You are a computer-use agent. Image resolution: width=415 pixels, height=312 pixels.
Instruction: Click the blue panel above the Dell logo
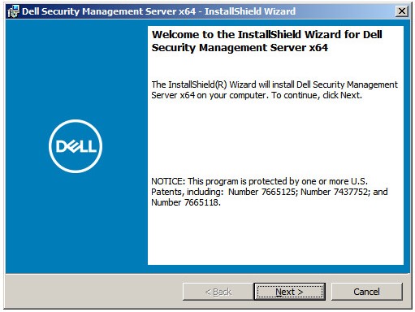(x=76, y=69)
